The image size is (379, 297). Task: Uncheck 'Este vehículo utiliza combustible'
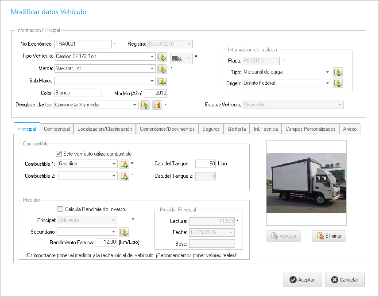(x=59, y=154)
